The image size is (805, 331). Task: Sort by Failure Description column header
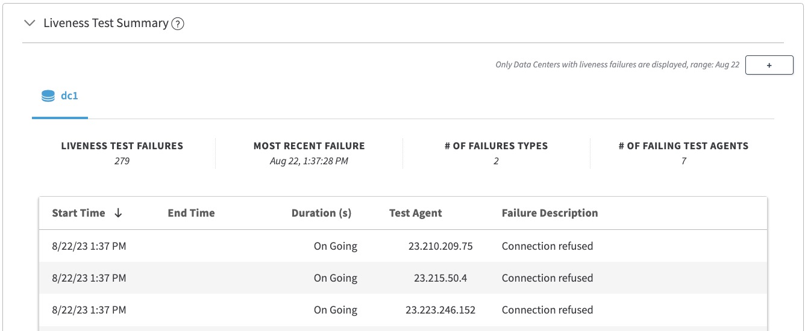click(x=550, y=213)
